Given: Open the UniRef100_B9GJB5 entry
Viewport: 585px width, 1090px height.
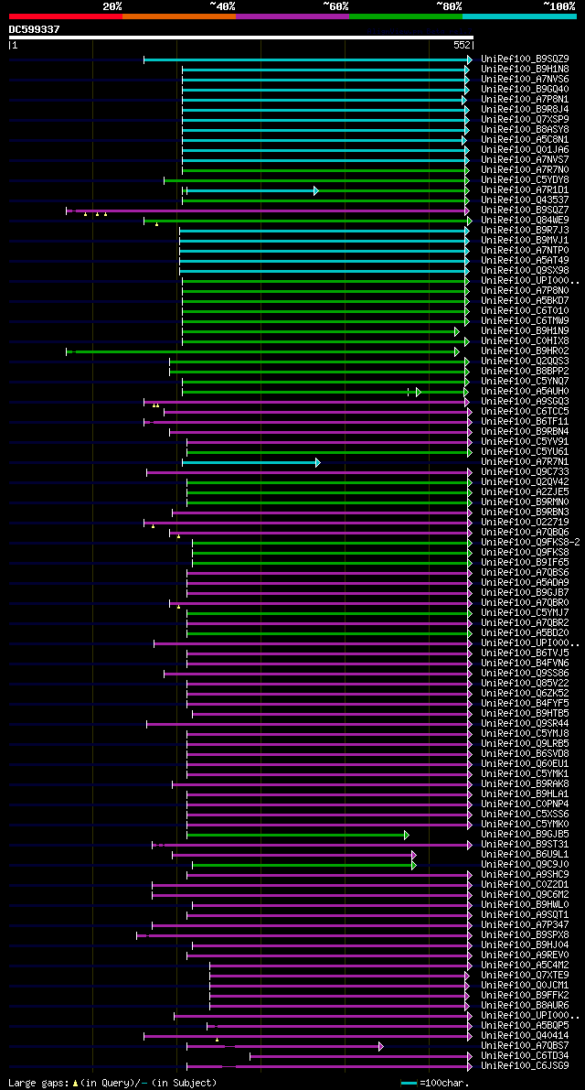Looking at the screenshot, I should tap(526, 836).
